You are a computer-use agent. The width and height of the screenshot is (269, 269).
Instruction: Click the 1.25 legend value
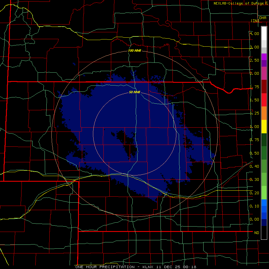pyautogui.click(x=254, y=113)
